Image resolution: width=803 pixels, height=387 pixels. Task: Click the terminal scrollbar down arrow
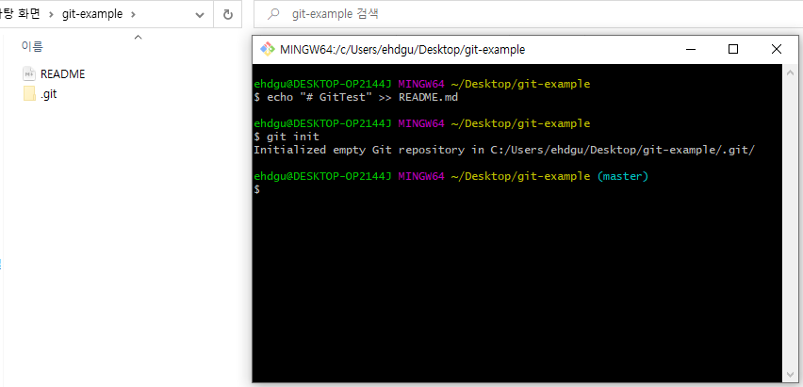[x=790, y=375]
